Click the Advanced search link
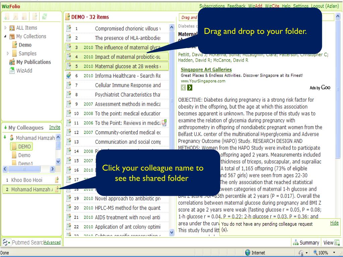This screenshot has width=343, height=257. pyautogui.click(x=52, y=242)
